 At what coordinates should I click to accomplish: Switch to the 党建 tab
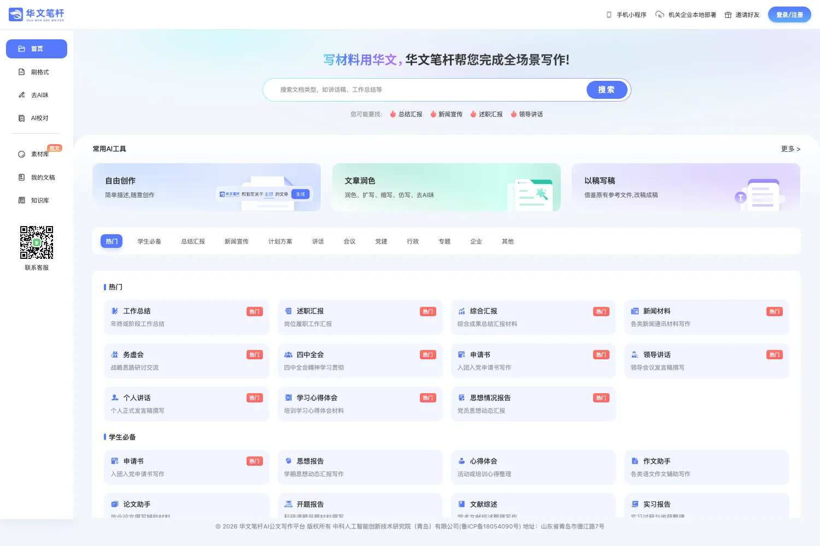(x=382, y=241)
